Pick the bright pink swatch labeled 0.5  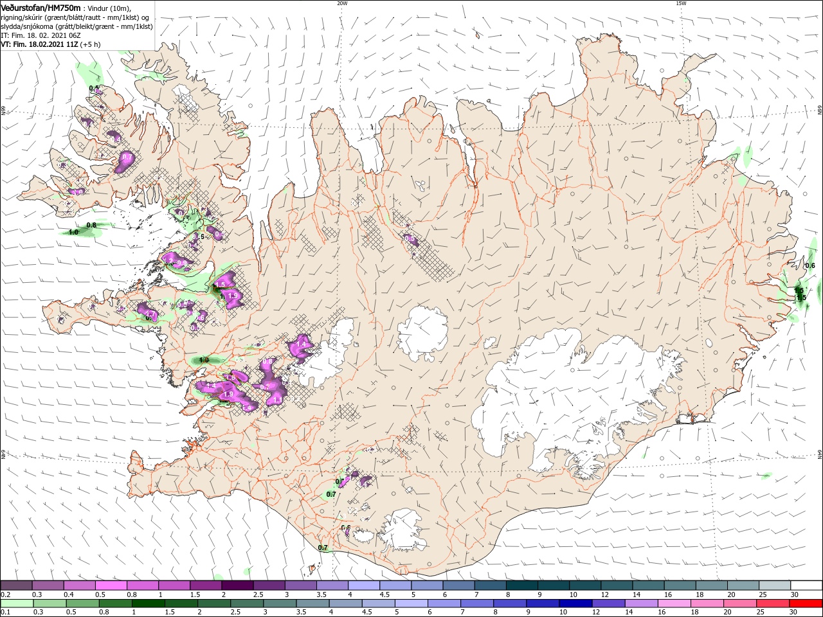(x=111, y=586)
